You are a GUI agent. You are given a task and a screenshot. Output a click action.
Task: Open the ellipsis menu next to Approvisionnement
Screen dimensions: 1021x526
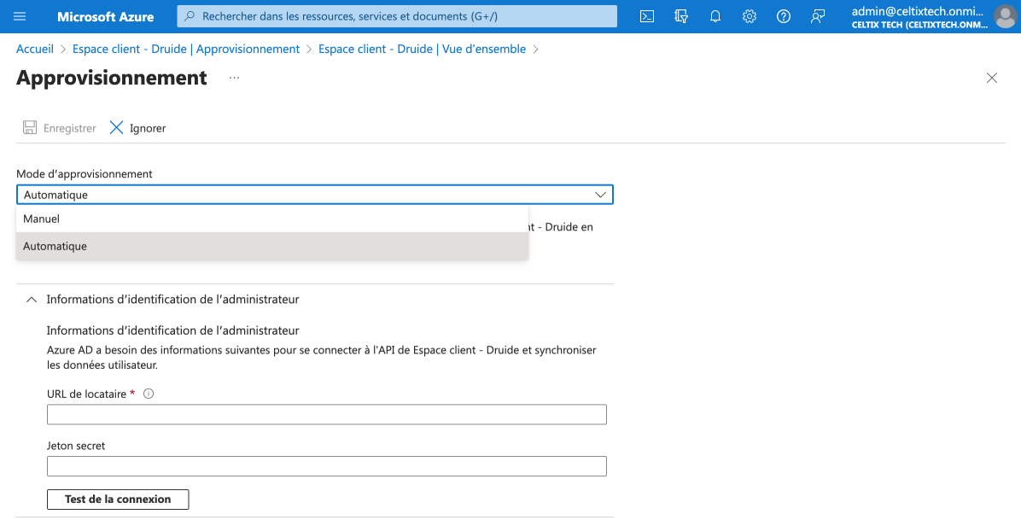(x=235, y=78)
